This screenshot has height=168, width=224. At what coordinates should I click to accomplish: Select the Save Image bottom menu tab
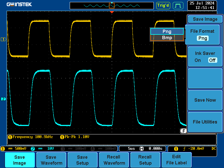click(20, 160)
